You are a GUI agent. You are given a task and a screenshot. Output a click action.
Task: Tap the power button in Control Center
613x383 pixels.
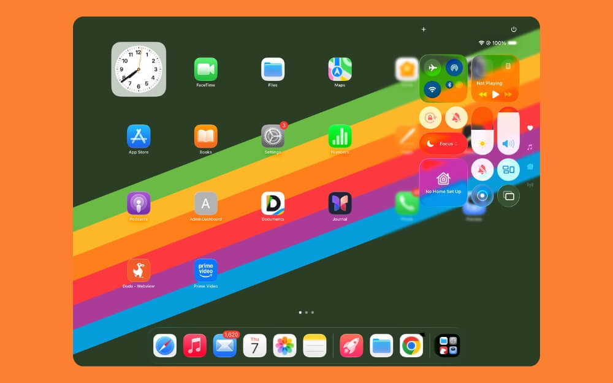pos(514,29)
